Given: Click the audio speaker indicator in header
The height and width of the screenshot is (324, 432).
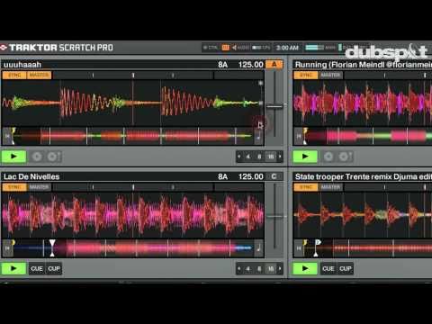Looking at the screenshot, I should [234, 48].
